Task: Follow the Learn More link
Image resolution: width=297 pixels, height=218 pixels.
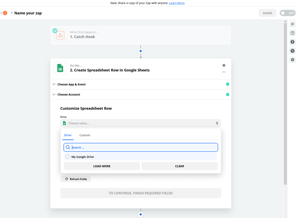Action: [177, 3]
